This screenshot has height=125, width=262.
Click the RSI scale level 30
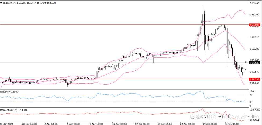point(251,102)
